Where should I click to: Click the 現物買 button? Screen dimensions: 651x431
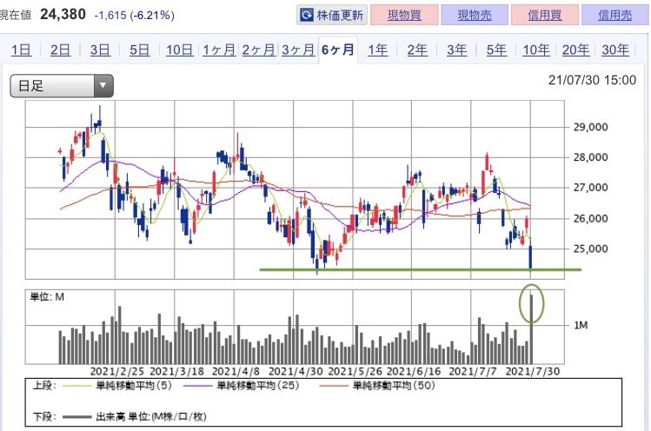click(404, 16)
